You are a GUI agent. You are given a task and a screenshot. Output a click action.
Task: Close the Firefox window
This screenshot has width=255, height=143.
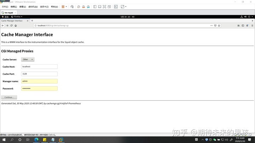point(253,21)
